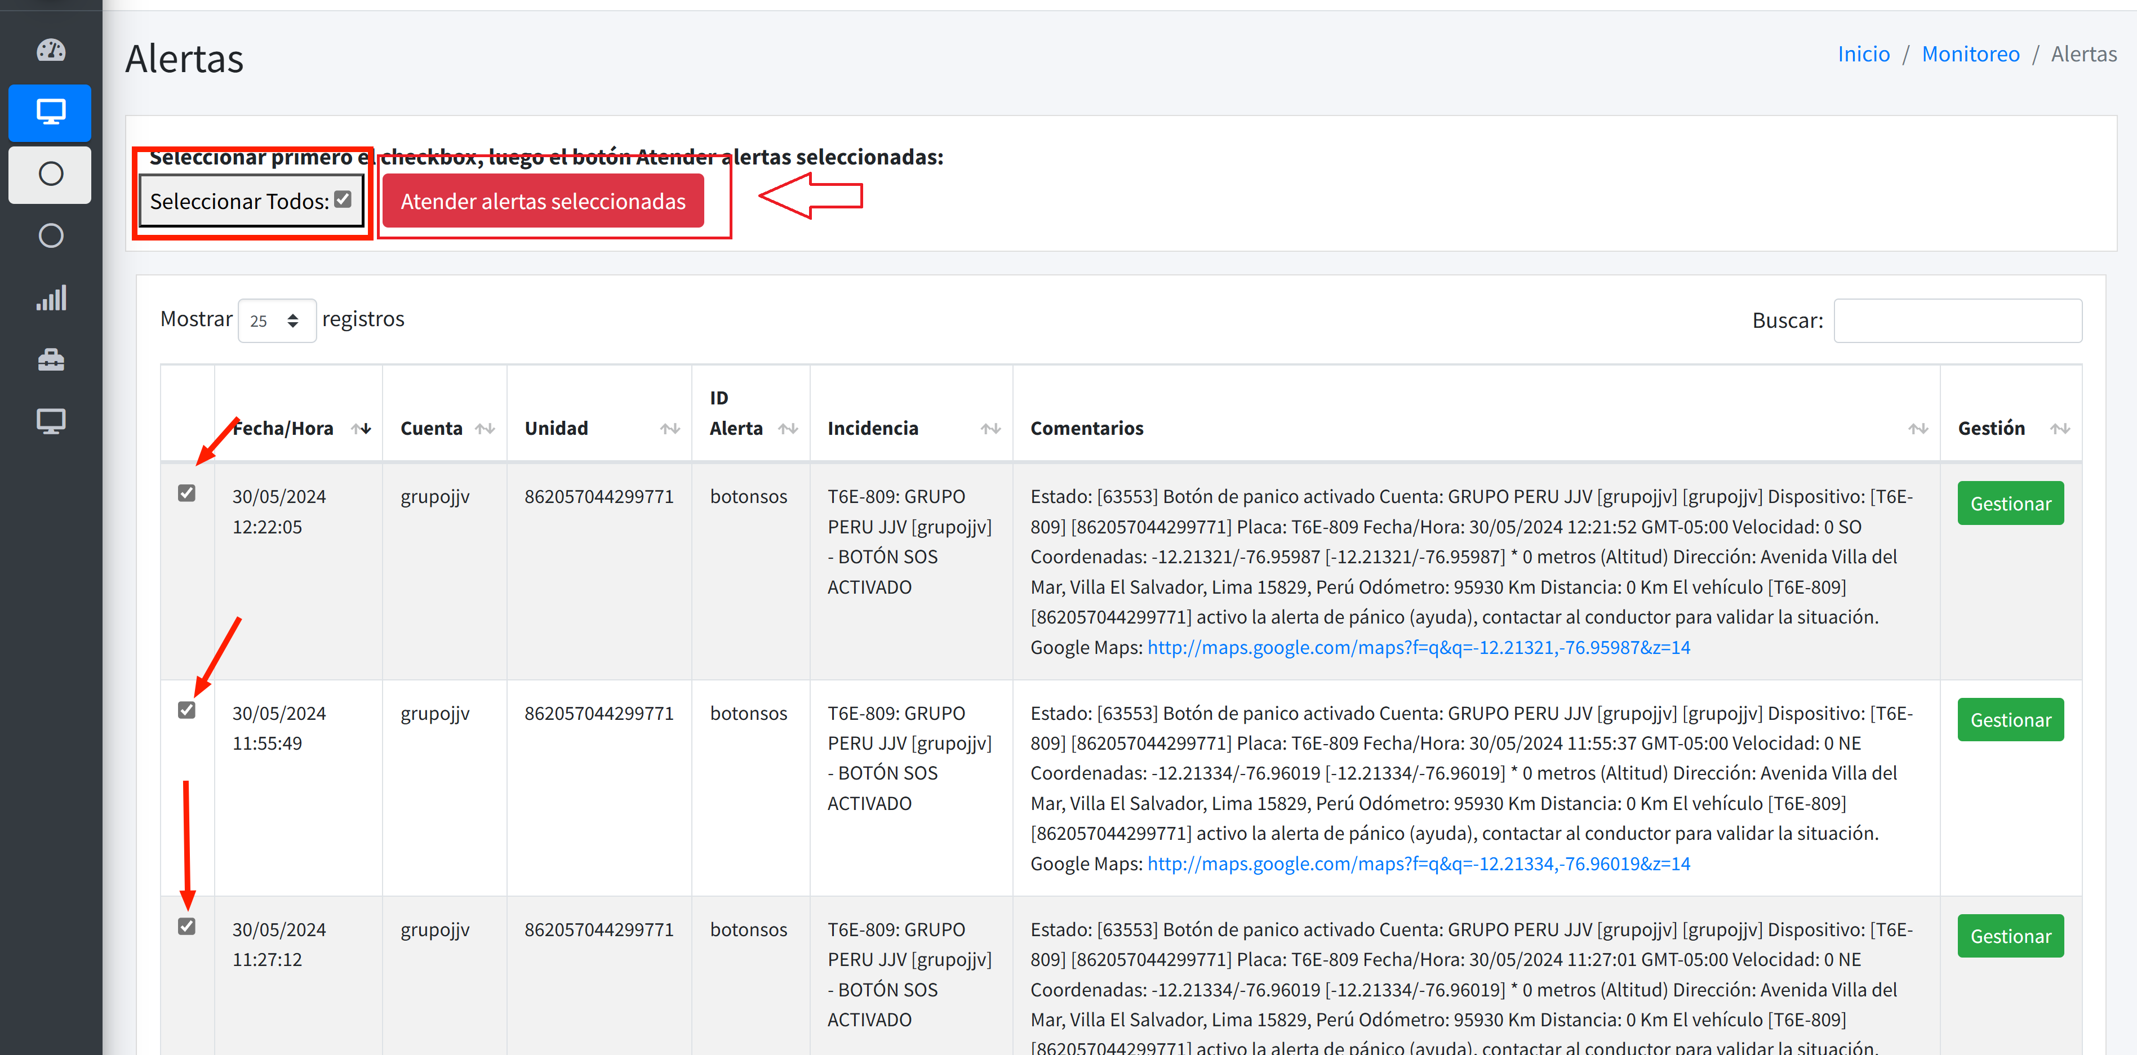
Task: Click the Buscar search field
Action: click(1957, 321)
